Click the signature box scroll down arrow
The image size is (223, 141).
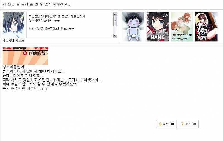[115, 36]
